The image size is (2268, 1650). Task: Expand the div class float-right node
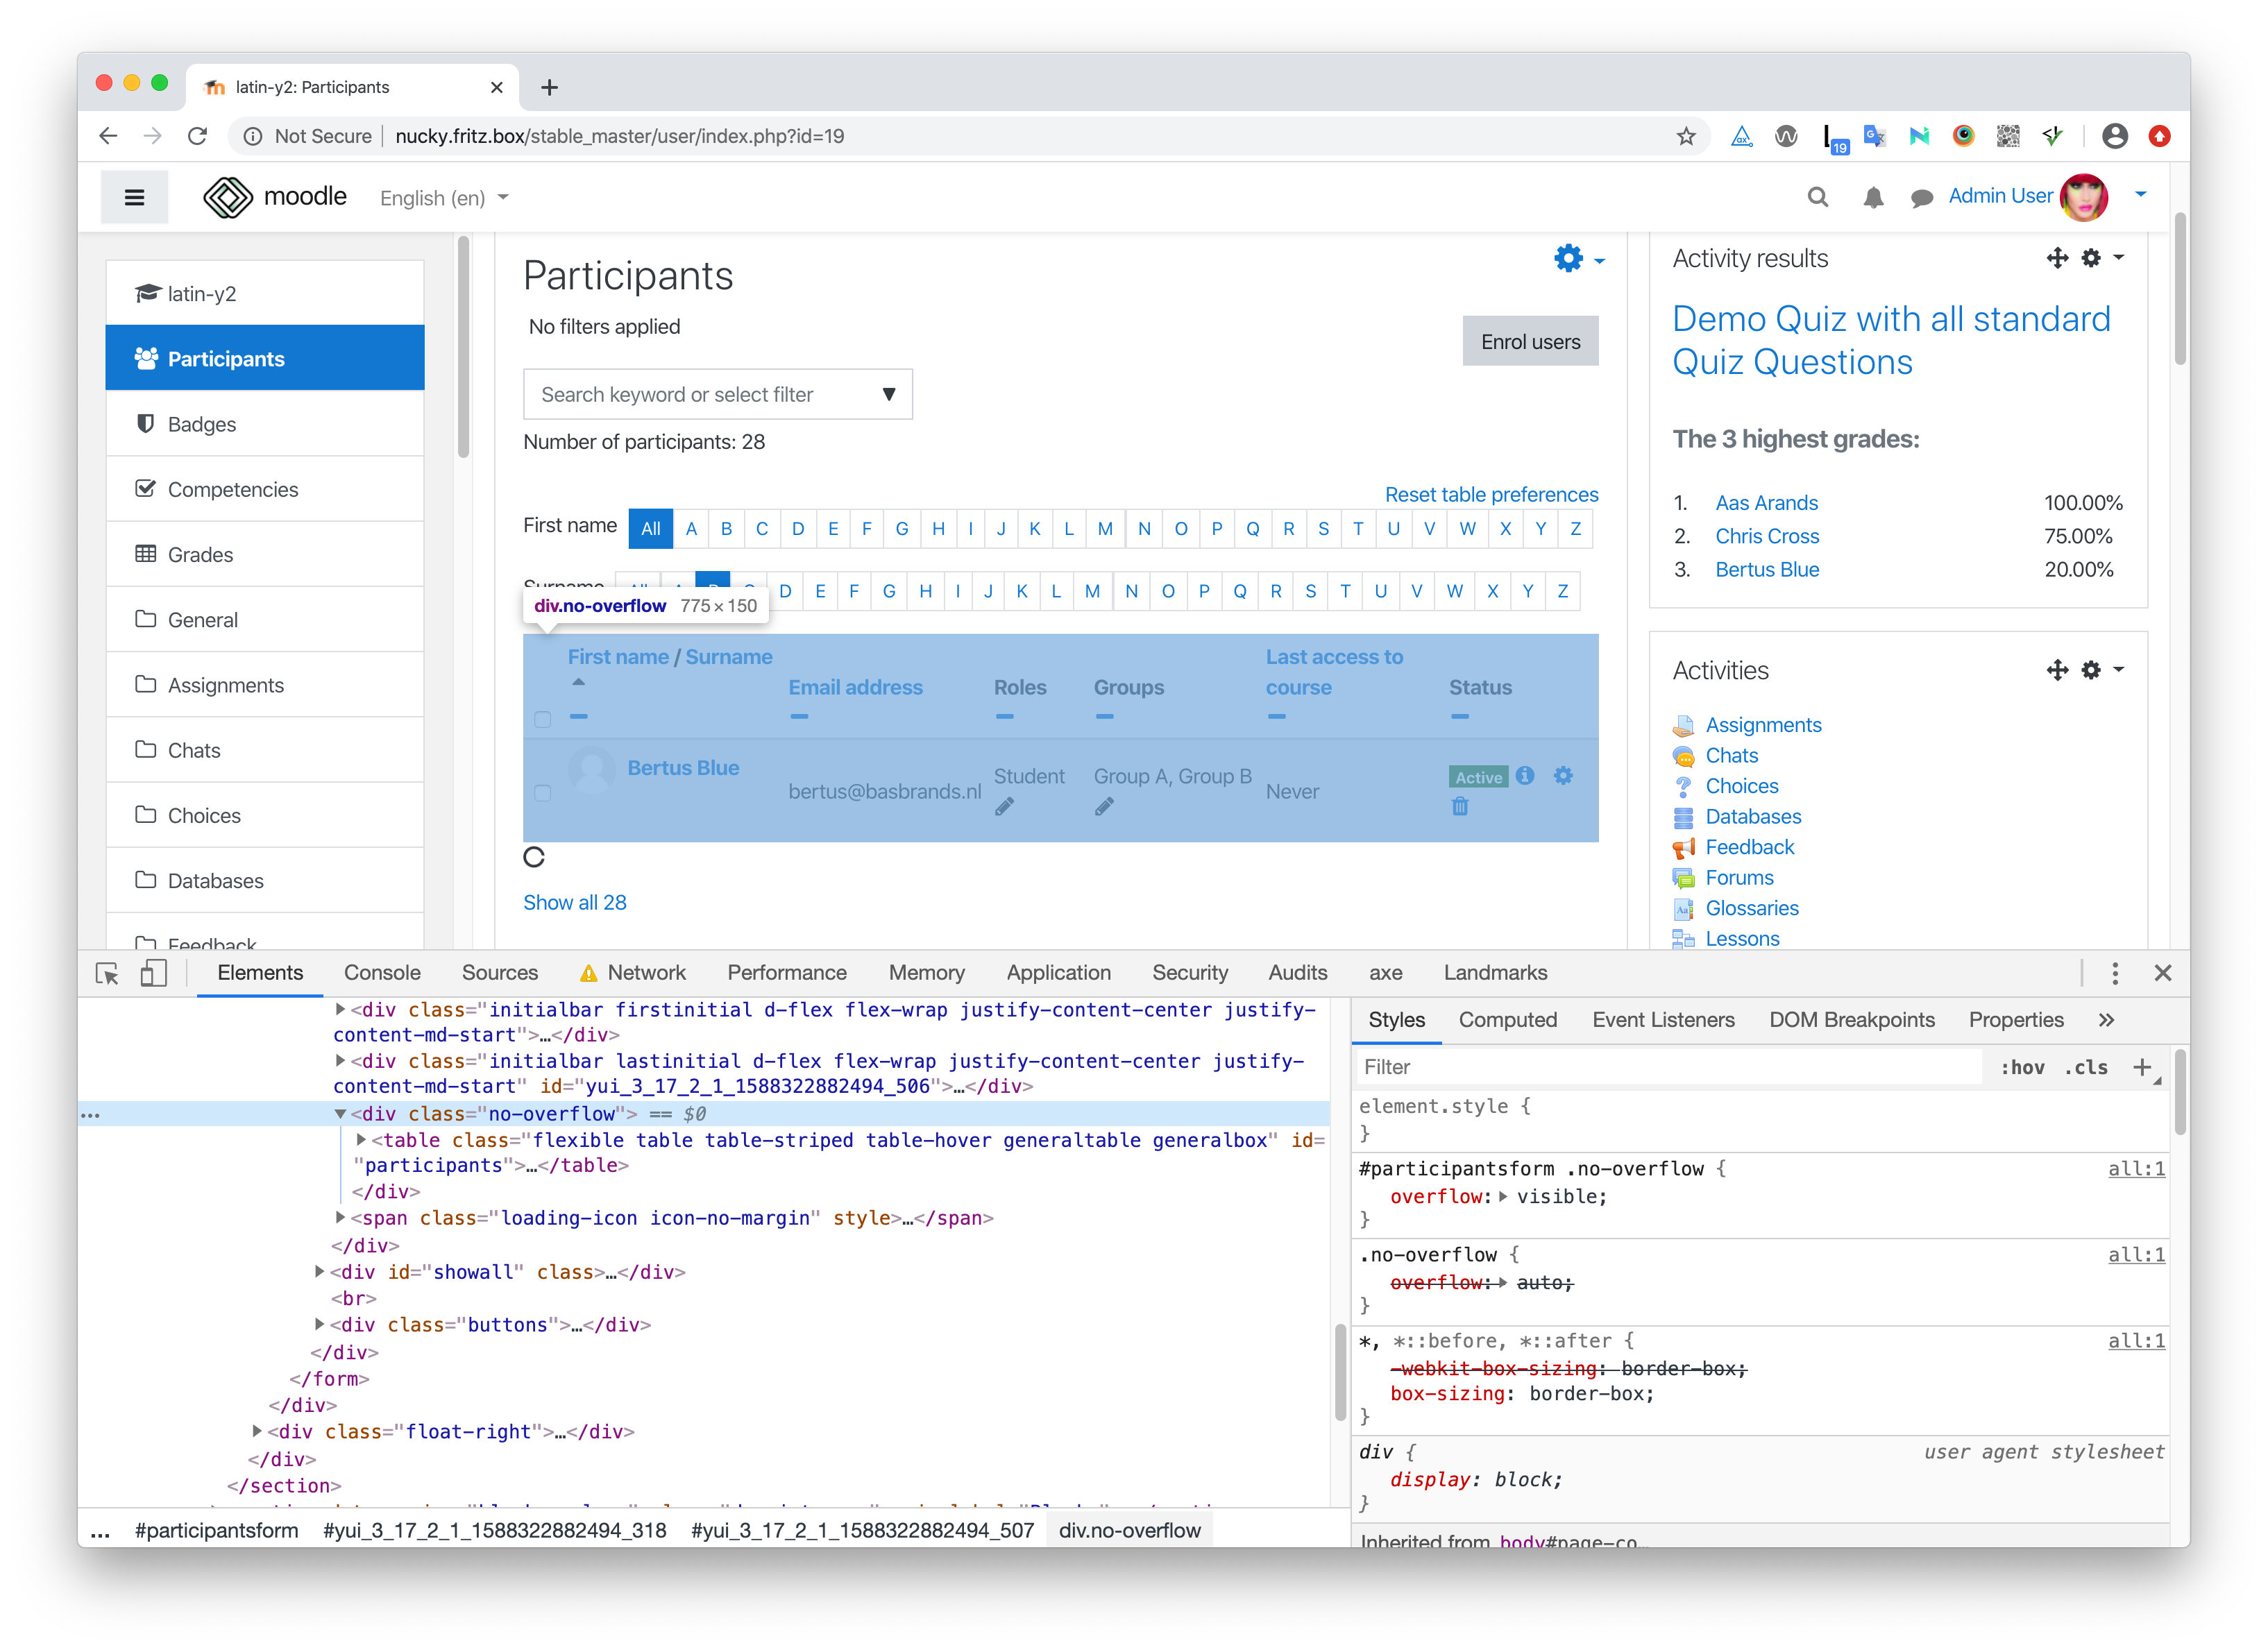pyautogui.click(x=257, y=1431)
